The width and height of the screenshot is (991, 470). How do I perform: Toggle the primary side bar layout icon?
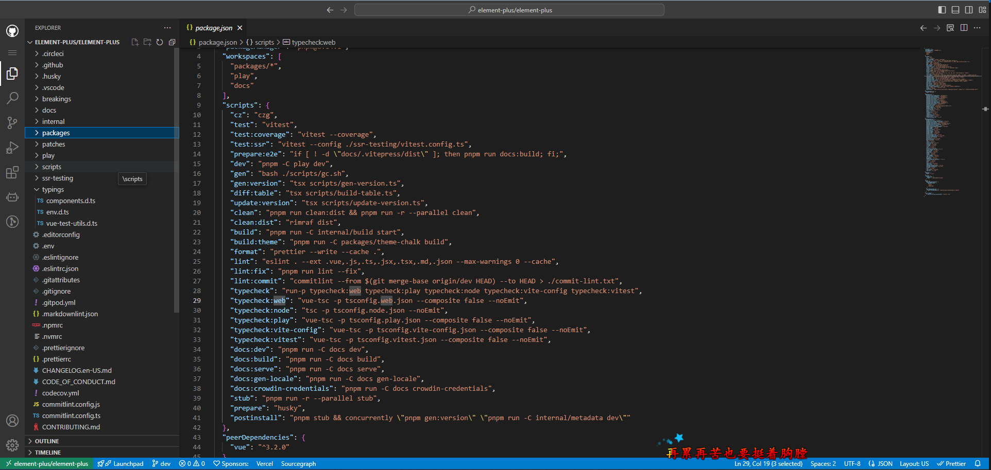click(942, 10)
